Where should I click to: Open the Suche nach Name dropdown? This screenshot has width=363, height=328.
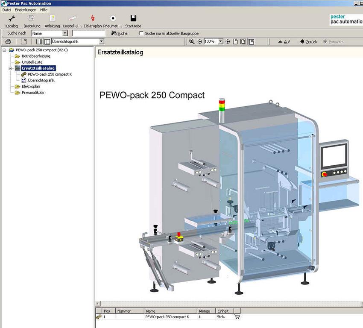click(x=65, y=33)
